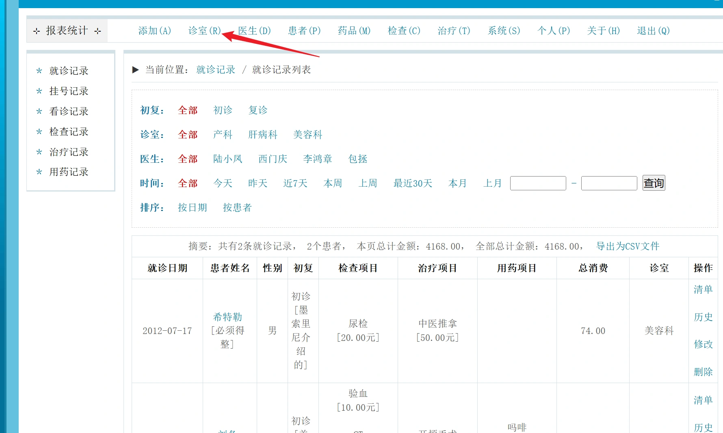Show records from 近7天
The height and width of the screenshot is (433, 723).
coord(295,183)
